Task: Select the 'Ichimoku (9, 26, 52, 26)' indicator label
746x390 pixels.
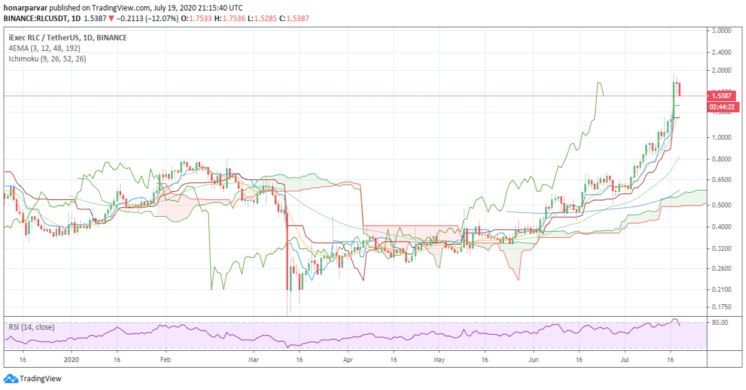Action: (47, 59)
